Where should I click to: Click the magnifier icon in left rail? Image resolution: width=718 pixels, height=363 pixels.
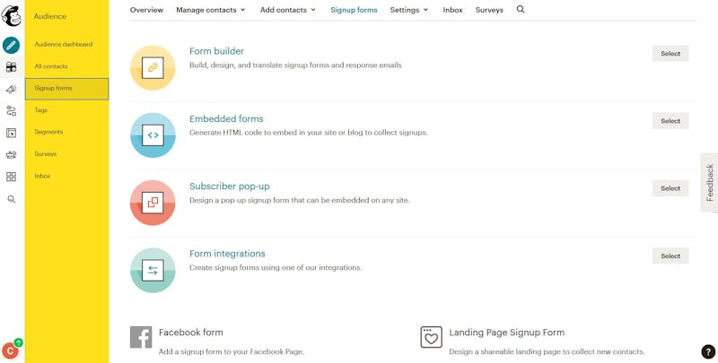pos(11,199)
